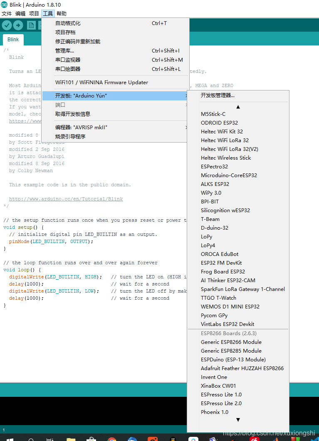The image size is (319, 441).
Task: Select the ALKS ESP32 board
Action: [x=238, y=184]
